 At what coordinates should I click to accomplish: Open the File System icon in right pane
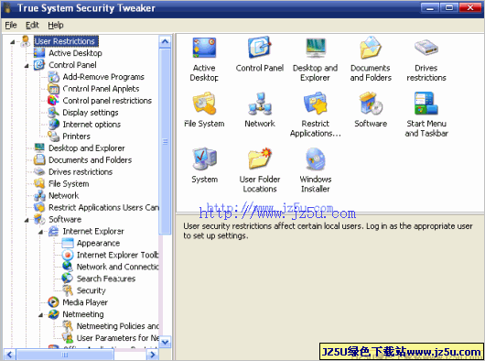[x=204, y=104]
